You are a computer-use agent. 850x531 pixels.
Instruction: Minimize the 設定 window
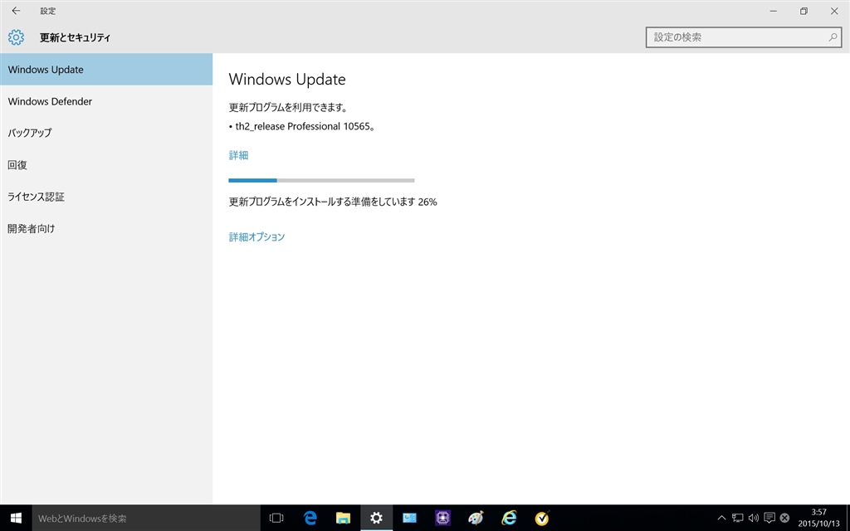774,11
